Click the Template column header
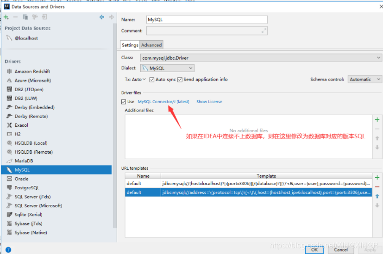383x254 pixels. coord(266,176)
